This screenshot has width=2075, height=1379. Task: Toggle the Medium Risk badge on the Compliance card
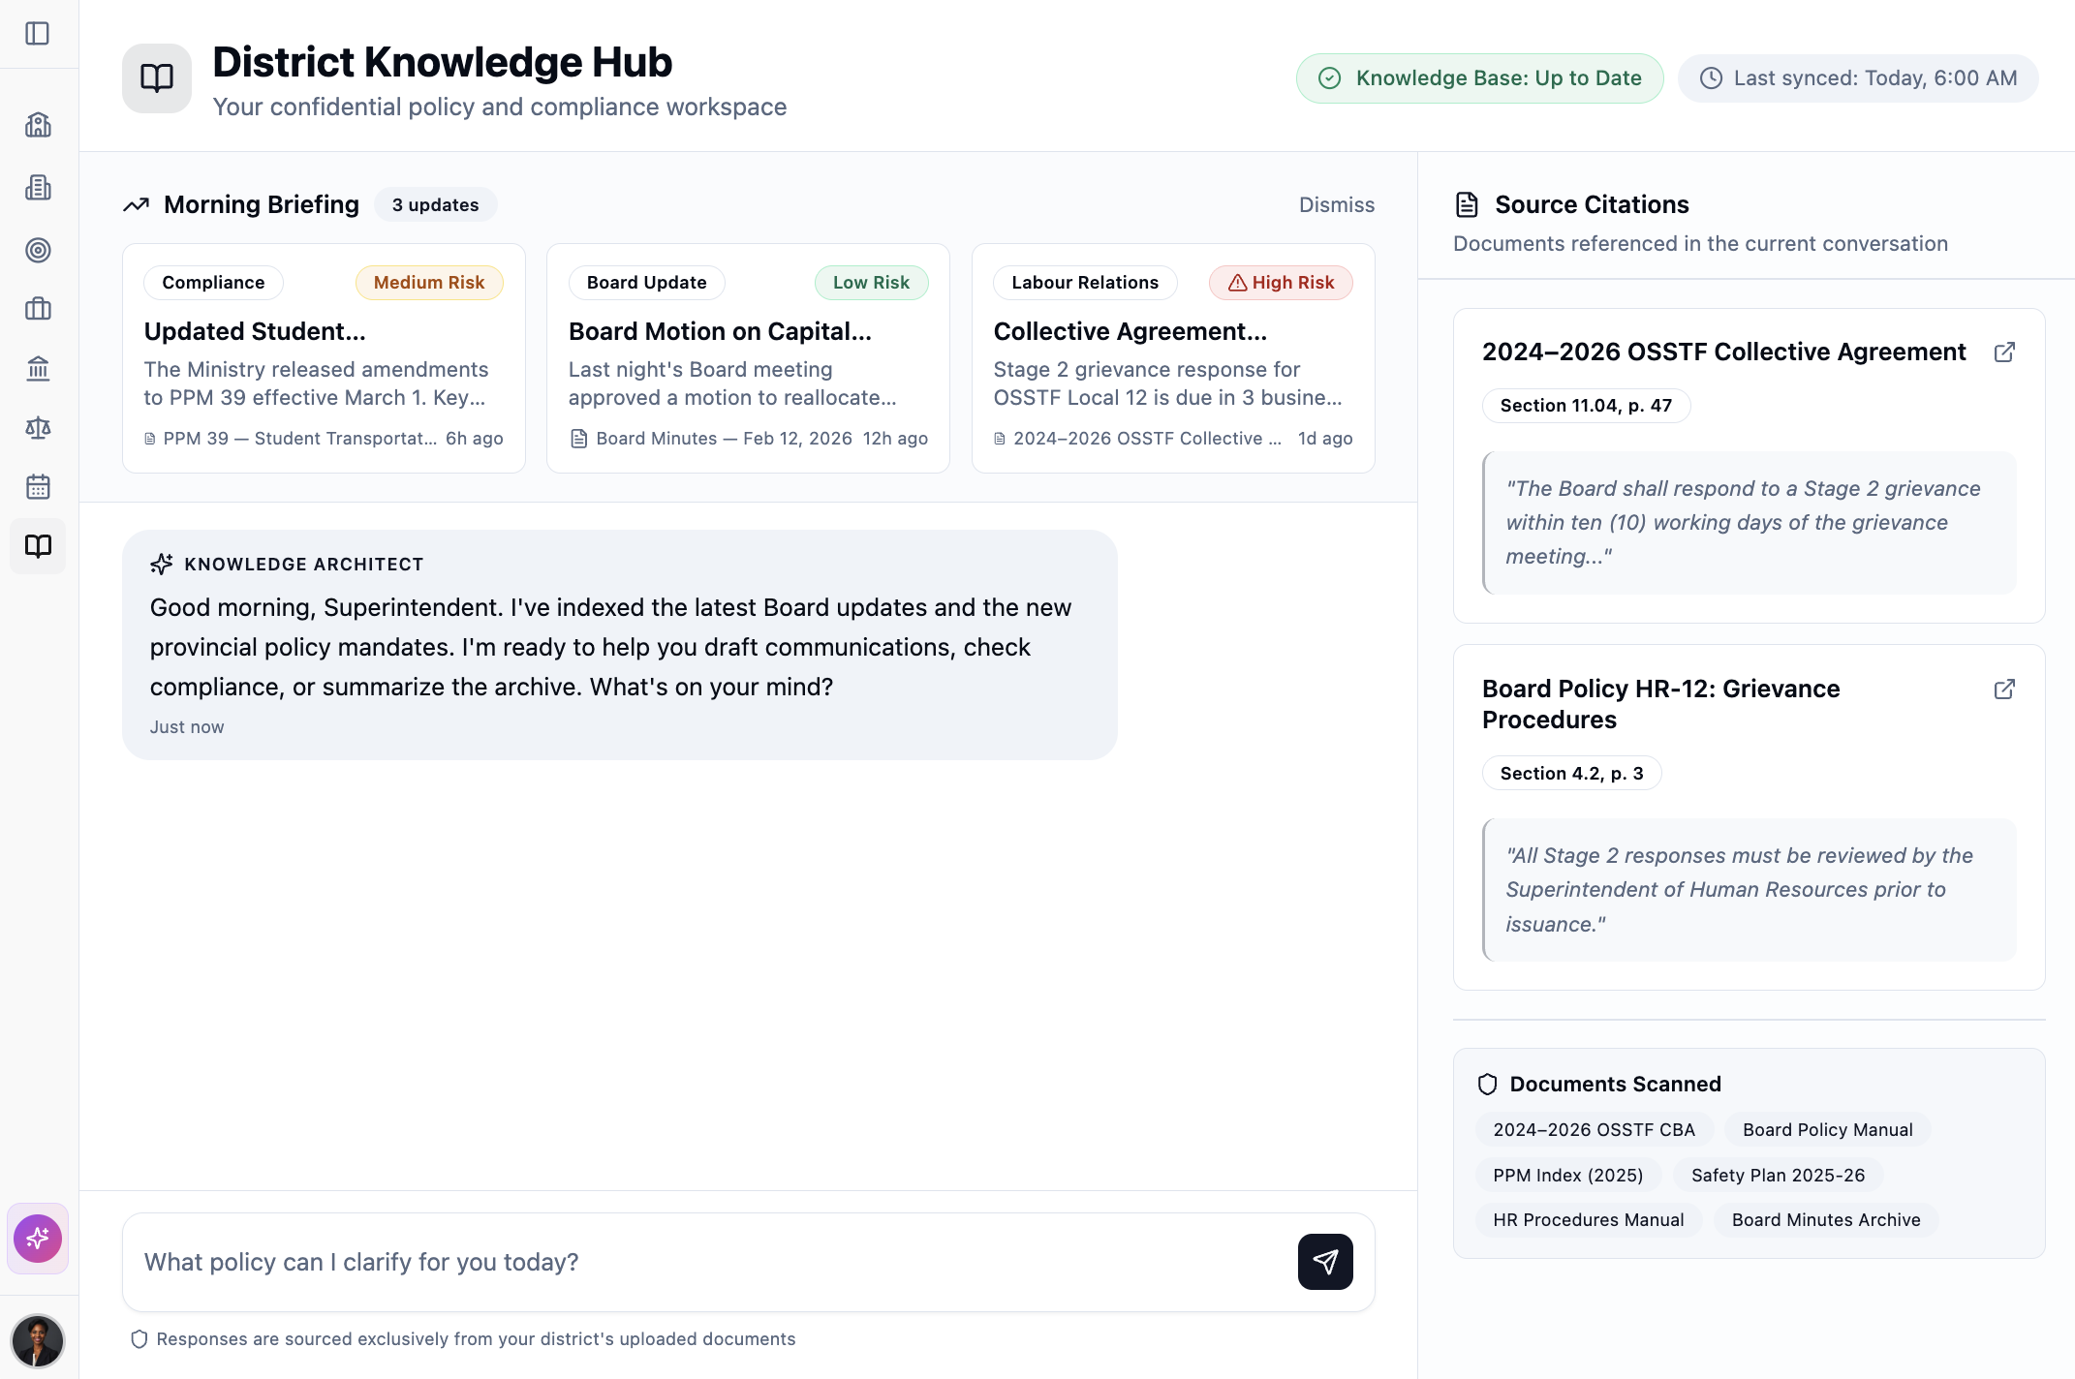pyautogui.click(x=428, y=282)
